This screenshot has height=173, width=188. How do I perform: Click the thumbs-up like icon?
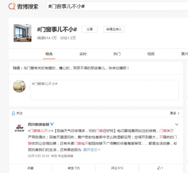[159, 168]
